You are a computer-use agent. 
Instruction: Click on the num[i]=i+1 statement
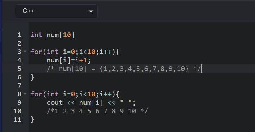coord(69,60)
